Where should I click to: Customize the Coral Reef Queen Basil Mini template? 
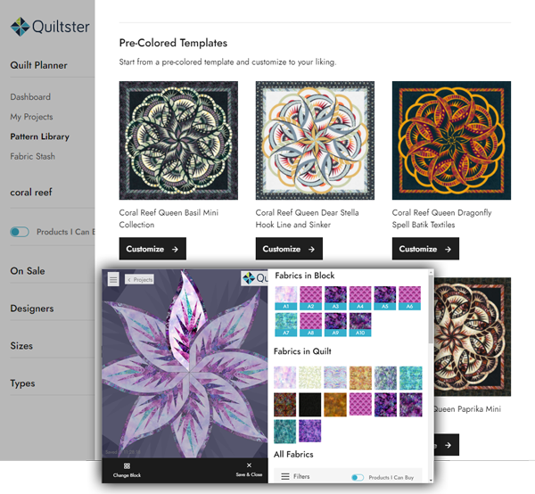[x=152, y=249]
